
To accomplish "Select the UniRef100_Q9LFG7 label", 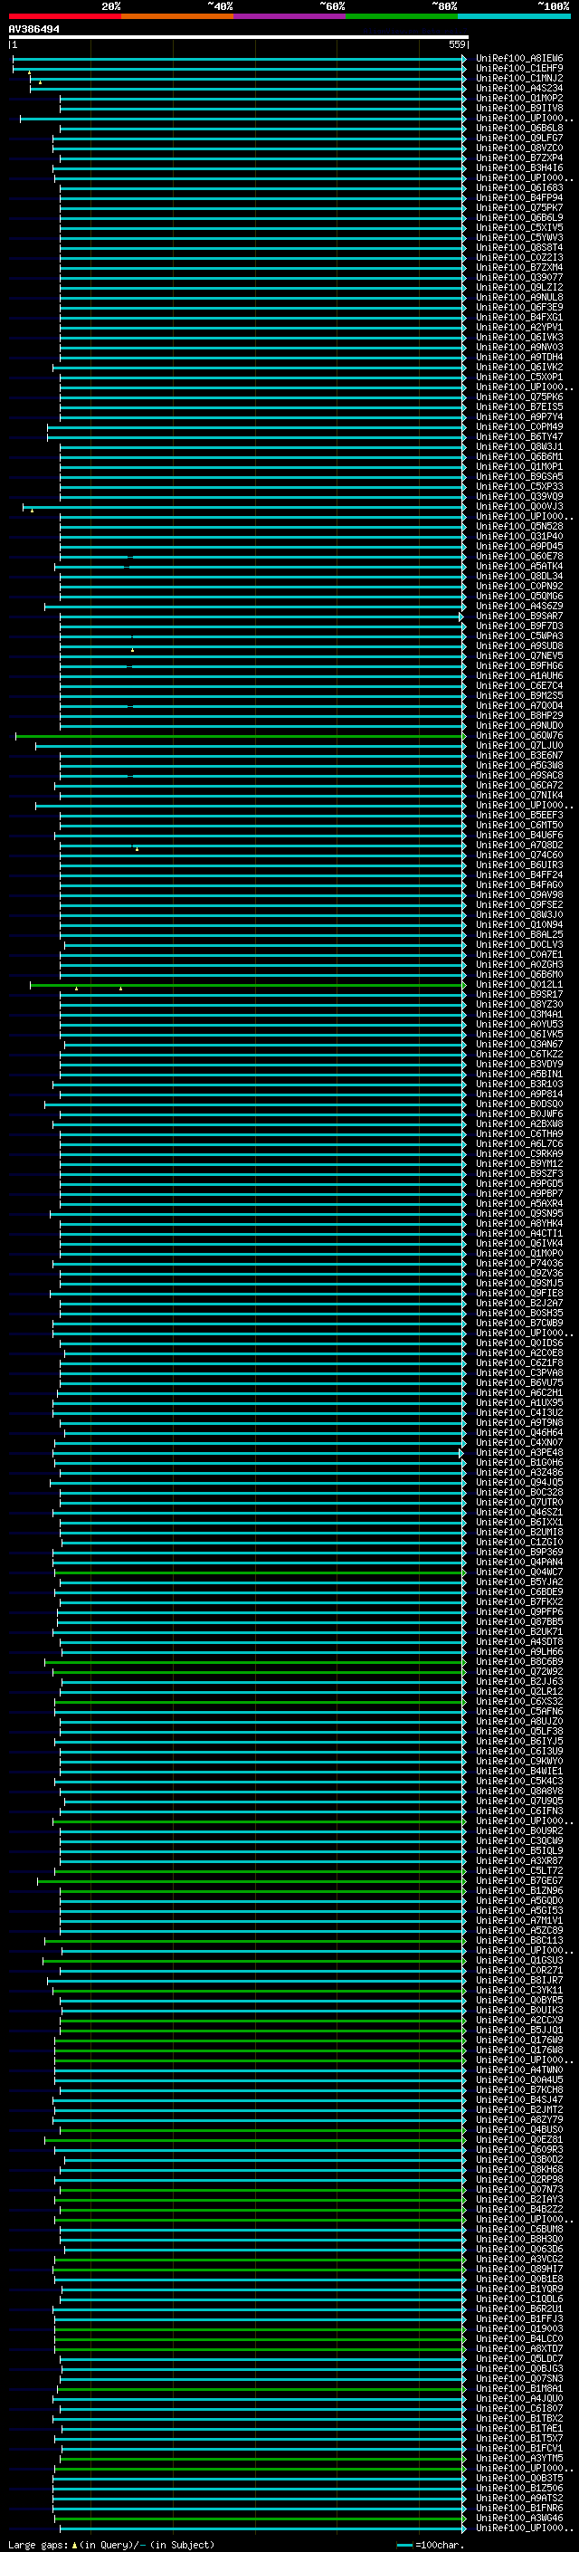I will (518, 138).
